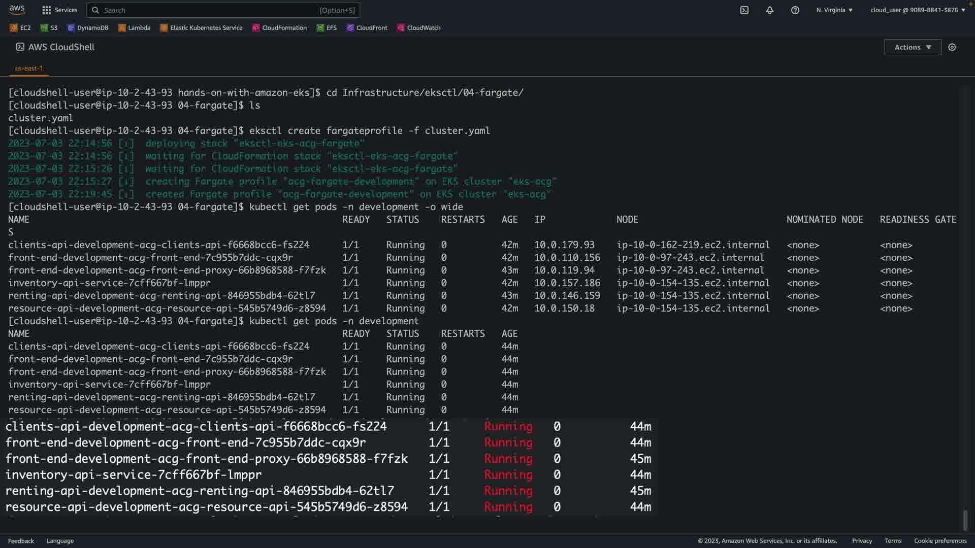The width and height of the screenshot is (975, 548).
Task: Open CloudShell preferences gear icon
Action: (952, 47)
